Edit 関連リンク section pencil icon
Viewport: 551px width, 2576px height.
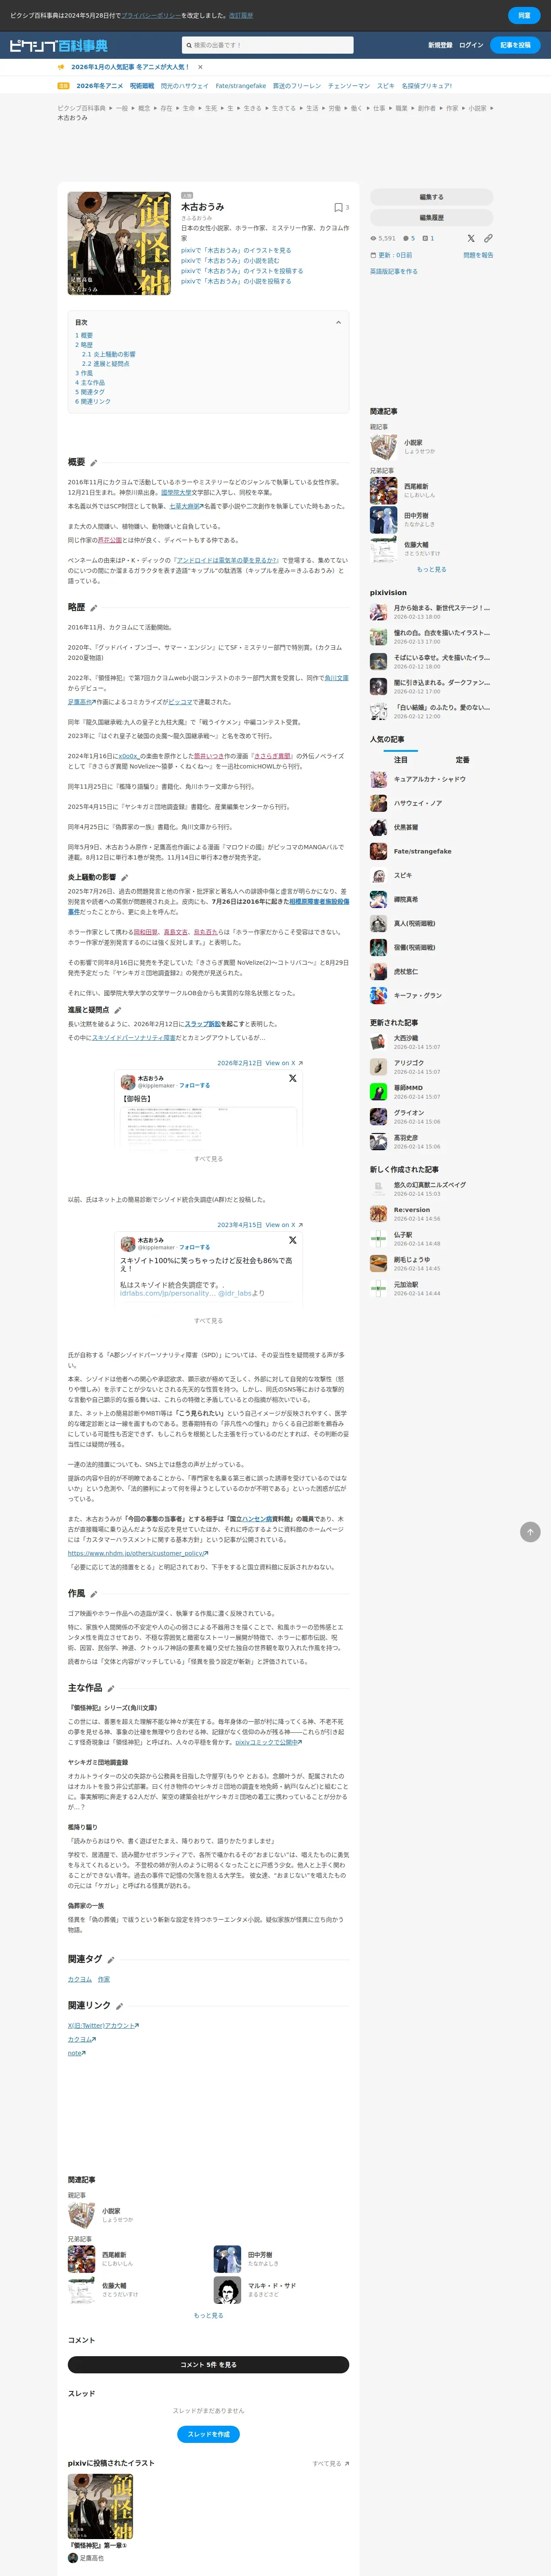[120, 2006]
